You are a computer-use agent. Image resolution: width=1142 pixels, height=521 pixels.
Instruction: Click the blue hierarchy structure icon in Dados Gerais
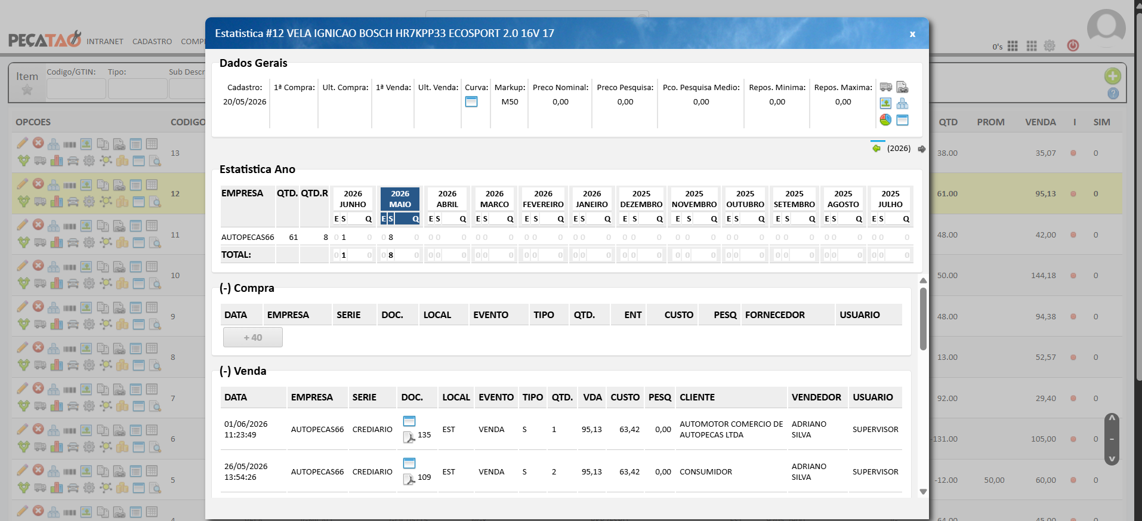coord(902,103)
